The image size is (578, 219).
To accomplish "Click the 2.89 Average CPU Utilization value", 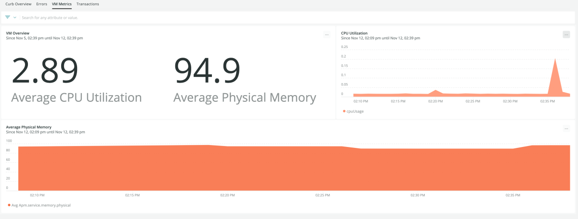I will coord(44,70).
